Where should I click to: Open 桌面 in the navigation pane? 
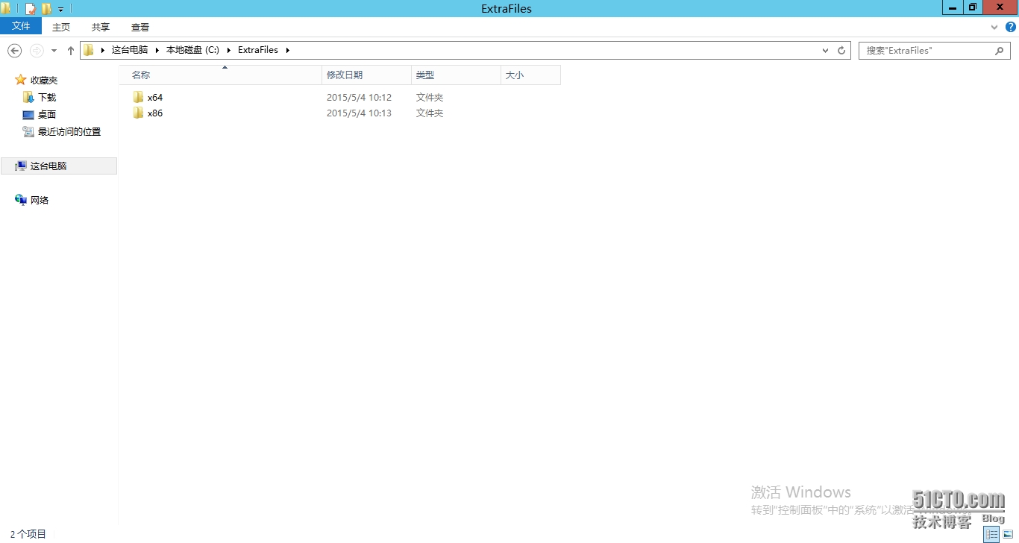47,114
